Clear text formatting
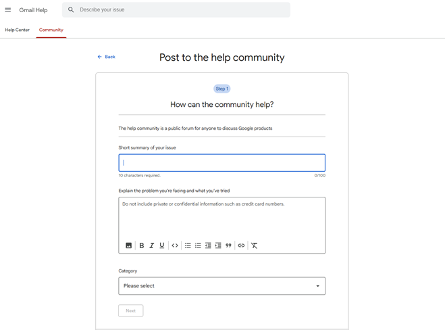This screenshot has width=445, height=330. click(255, 245)
